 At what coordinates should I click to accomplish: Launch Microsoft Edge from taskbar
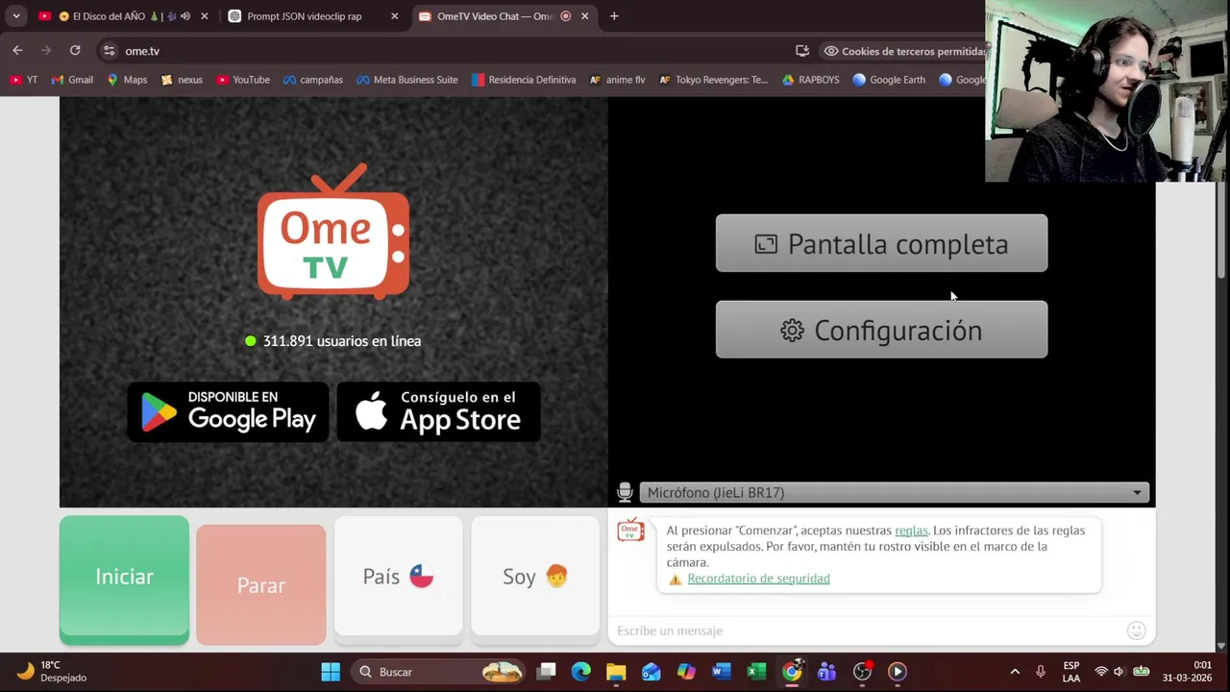coord(581,672)
